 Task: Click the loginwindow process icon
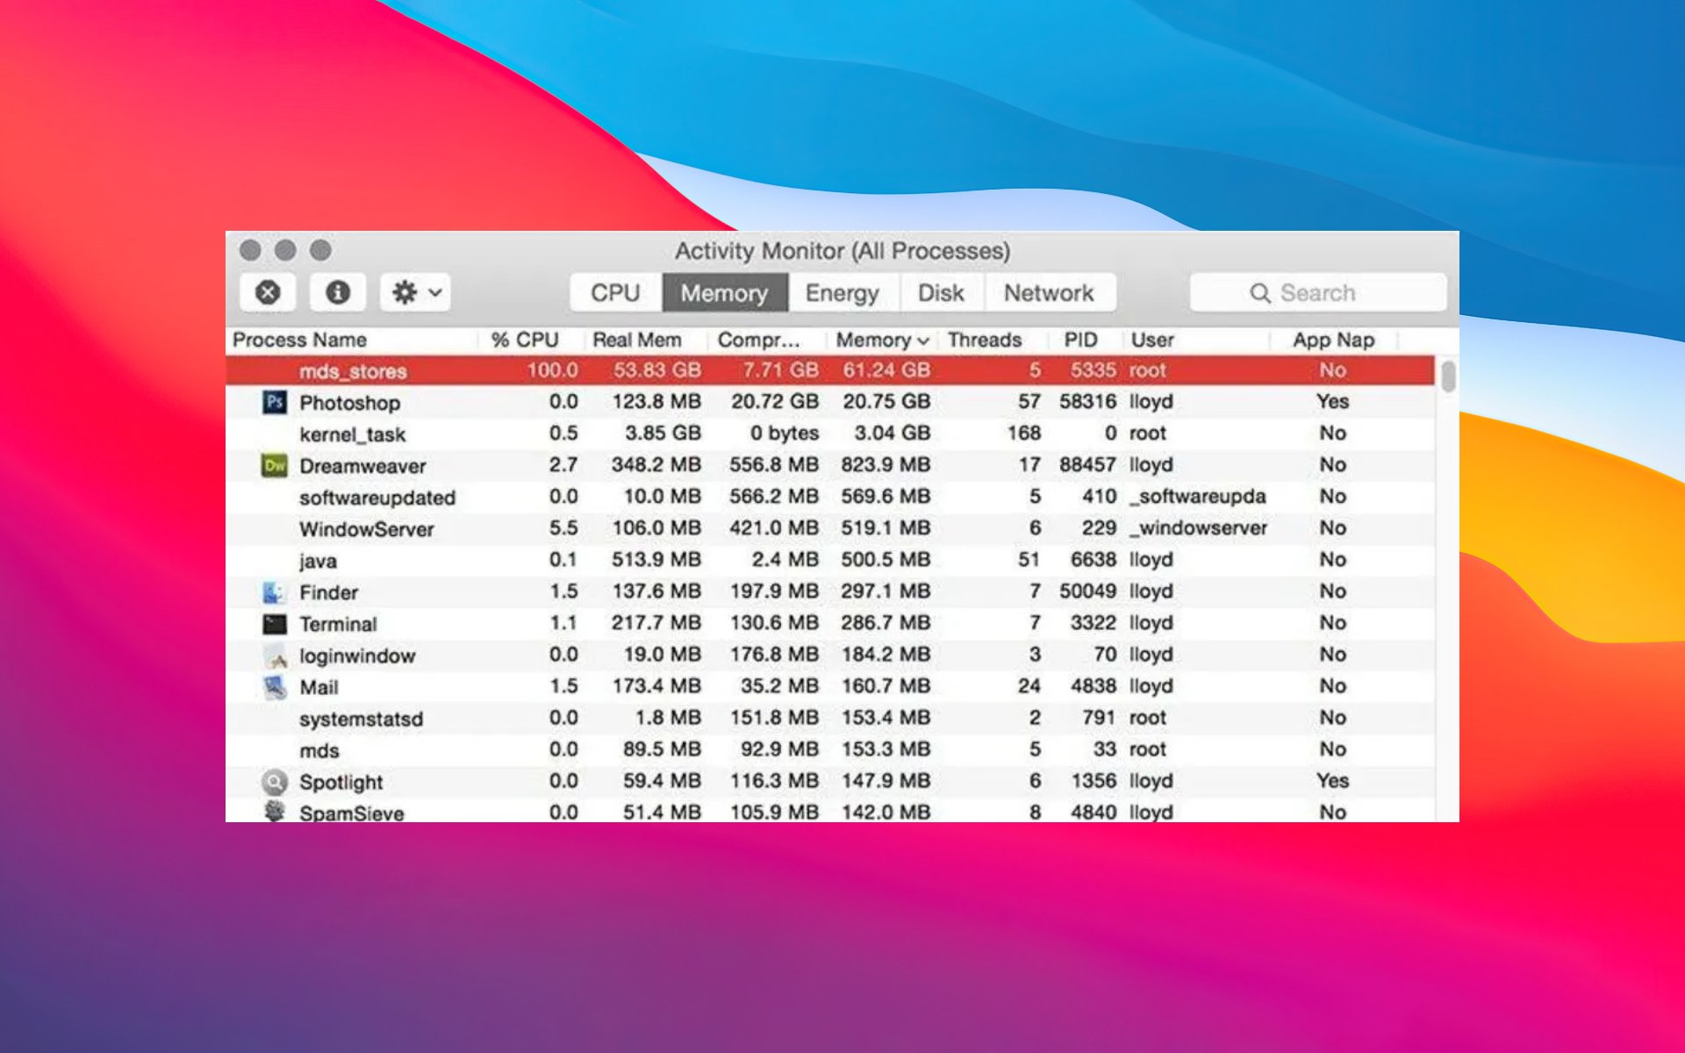click(x=276, y=655)
